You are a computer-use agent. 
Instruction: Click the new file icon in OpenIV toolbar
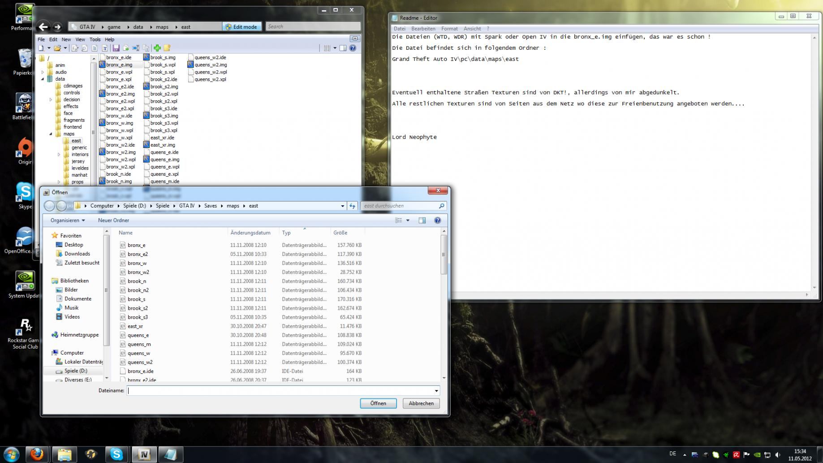[x=41, y=48]
